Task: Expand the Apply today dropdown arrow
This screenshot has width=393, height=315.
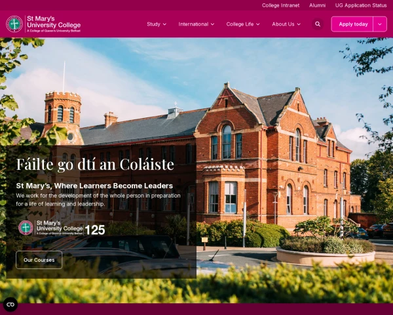Action: [x=380, y=24]
